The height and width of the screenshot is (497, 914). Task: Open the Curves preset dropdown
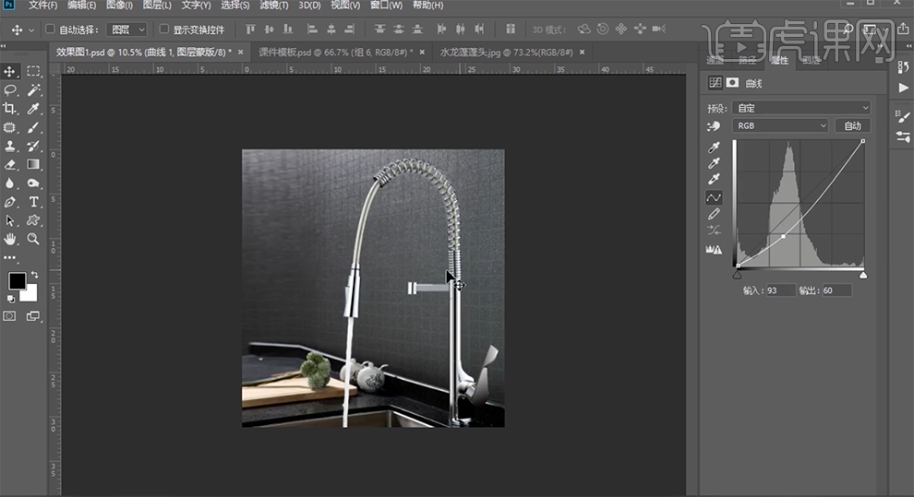pyautogui.click(x=802, y=108)
